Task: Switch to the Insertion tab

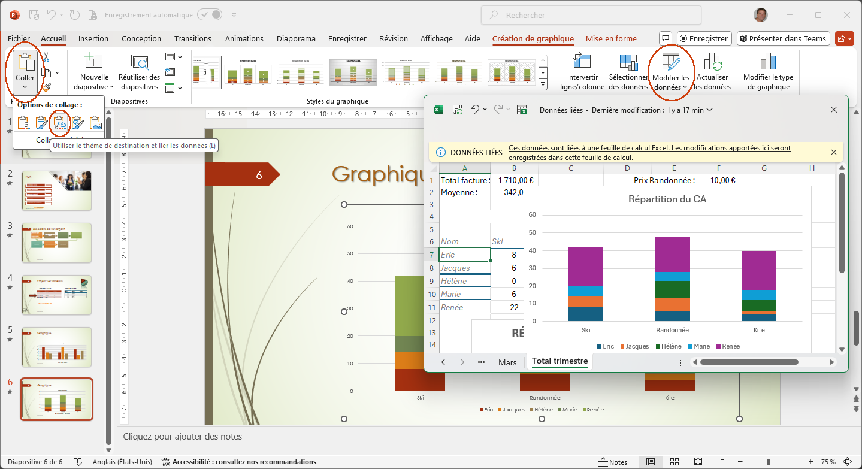Action: click(x=93, y=38)
